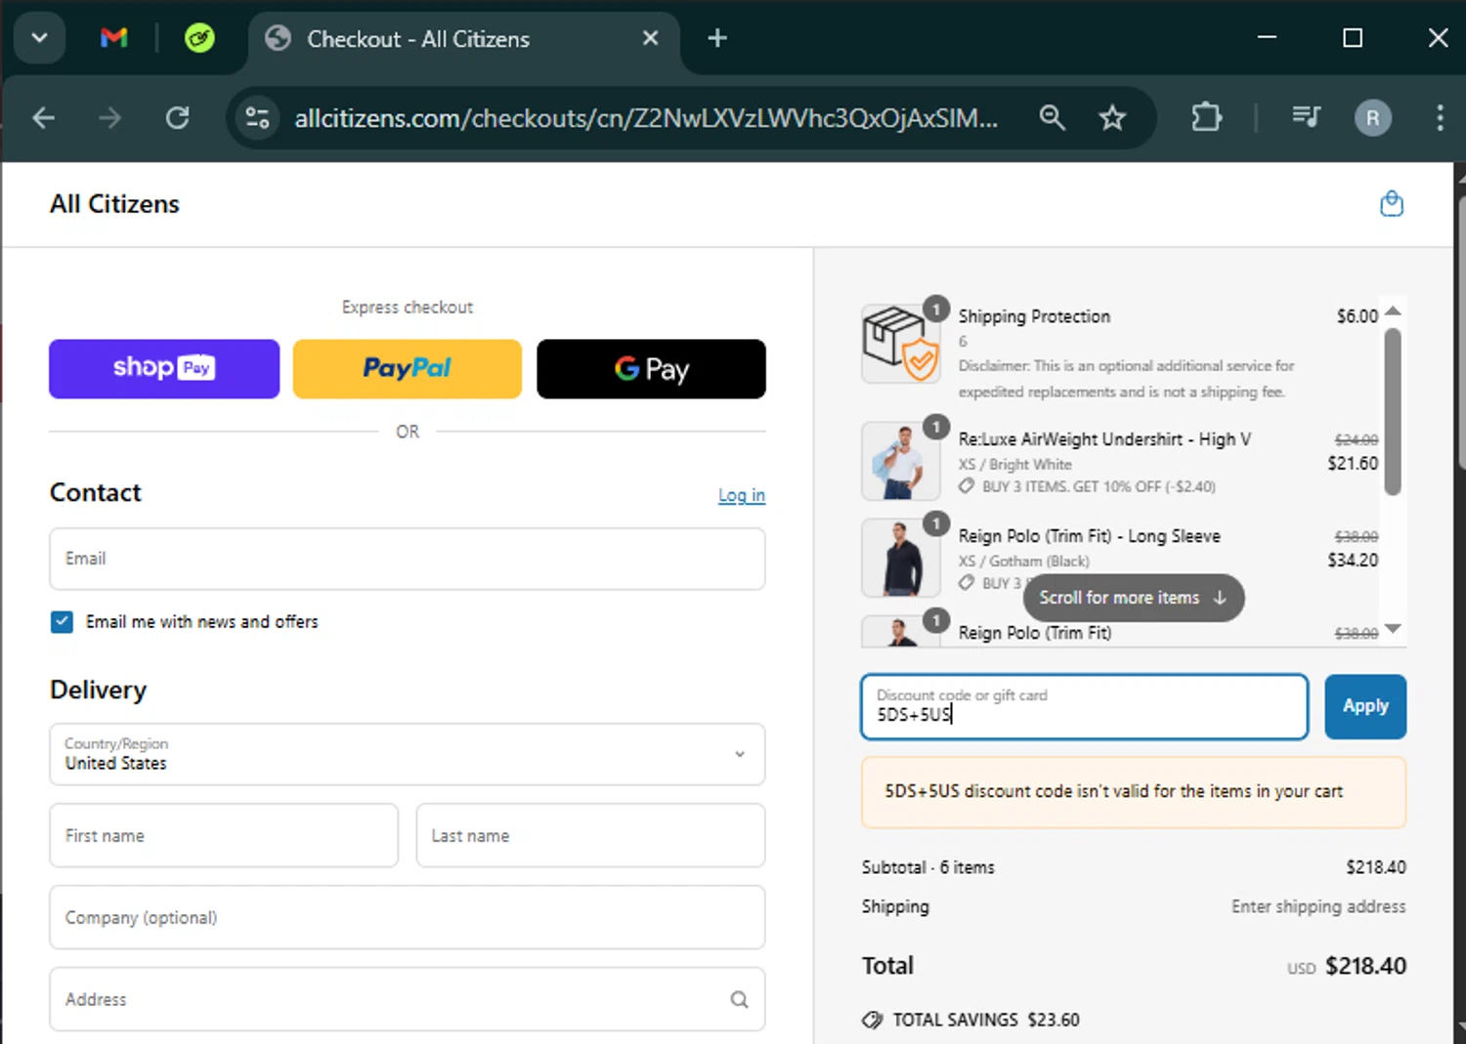Screen dimensions: 1466x1044
Task: Reload the checkout page
Action: (x=177, y=118)
